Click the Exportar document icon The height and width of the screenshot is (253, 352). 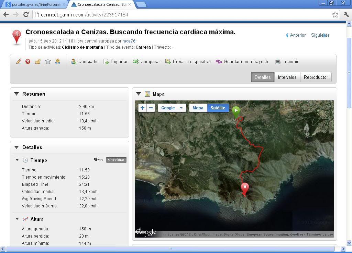[x=106, y=62]
